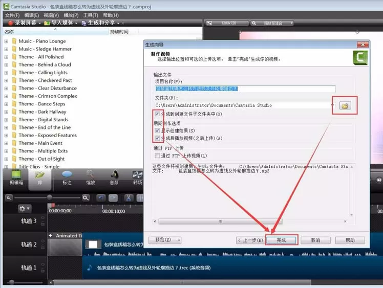Sort library by 名称 column header
383x288 pixels.
tap(55, 32)
